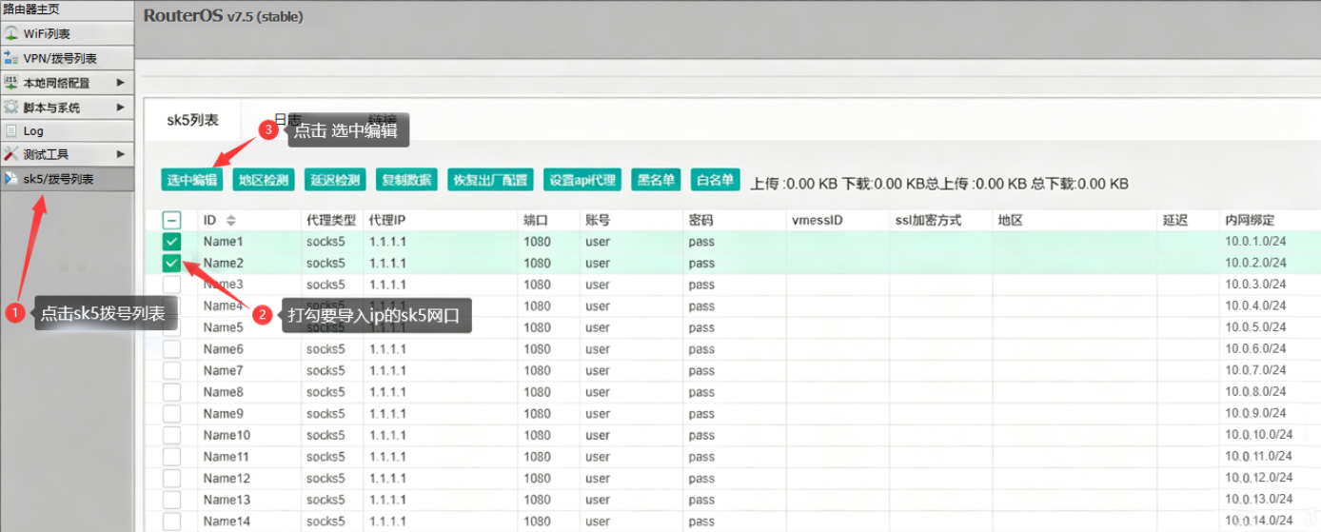The width and height of the screenshot is (1321, 532).
Task: Expand the 测试工具 submenu arrow
Action: [x=121, y=154]
